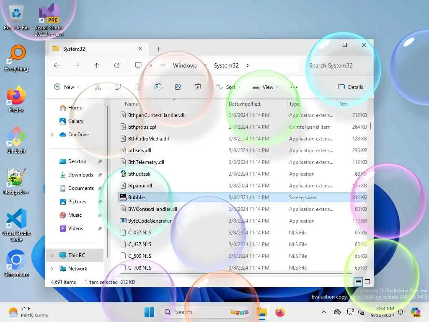Refresh the System32 folder
Screen dimensions: 429x322
(x=117, y=65)
